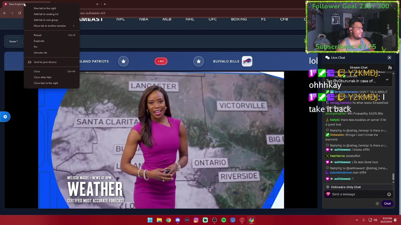Click username KellyC in chat
This screenshot has width=401, height=225.
click(335, 120)
